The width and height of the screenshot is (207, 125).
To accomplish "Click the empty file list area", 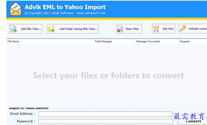I will coord(107,75).
